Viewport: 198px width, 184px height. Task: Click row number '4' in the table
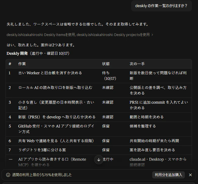(10, 117)
